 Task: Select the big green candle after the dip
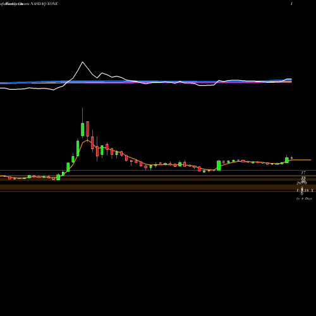(x=219, y=166)
